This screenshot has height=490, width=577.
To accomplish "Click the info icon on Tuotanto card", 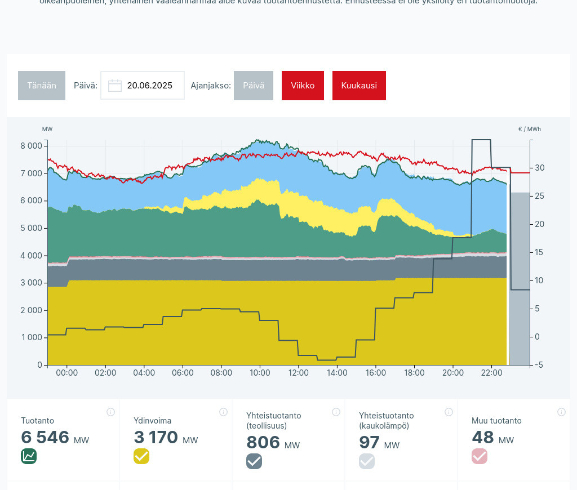I will click(x=110, y=412).
